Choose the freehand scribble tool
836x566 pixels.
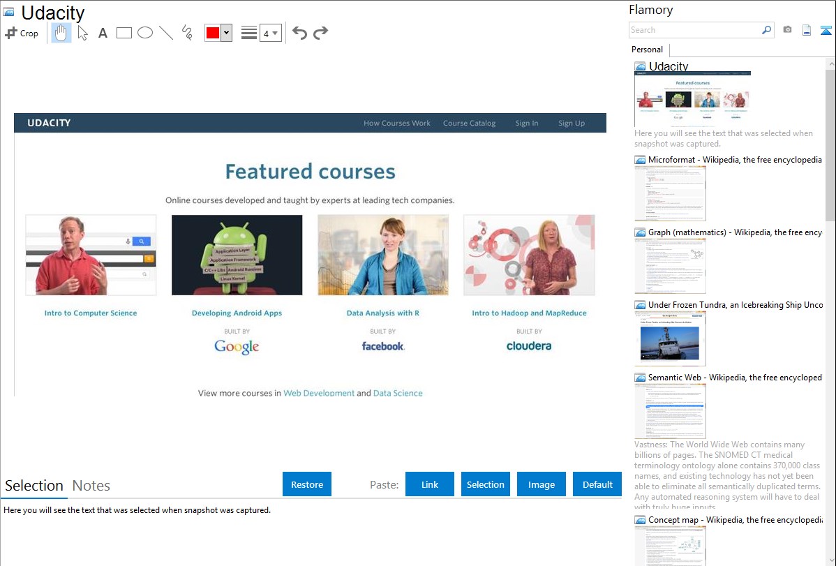(187, 33)
